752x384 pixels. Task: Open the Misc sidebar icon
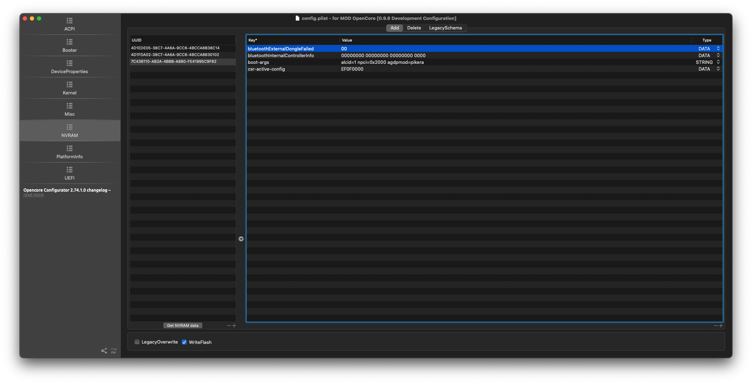click(70, 106)
